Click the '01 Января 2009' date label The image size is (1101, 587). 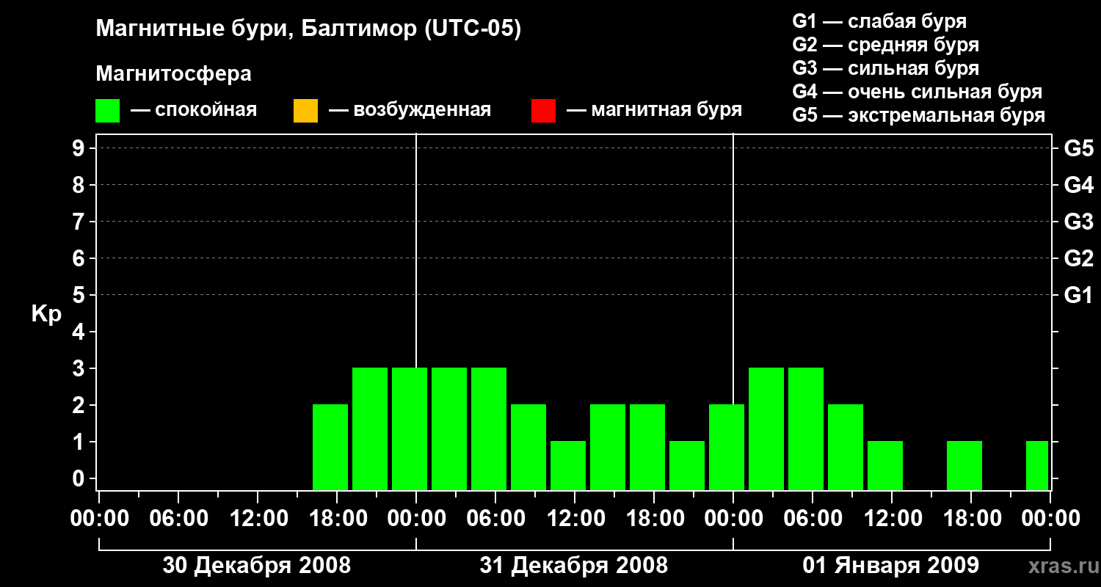[x=891, y=566]
